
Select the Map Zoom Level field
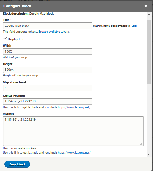[47, 88]
